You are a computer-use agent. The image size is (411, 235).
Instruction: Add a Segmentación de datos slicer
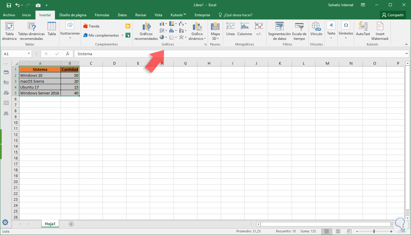click(x=280, y=31)
